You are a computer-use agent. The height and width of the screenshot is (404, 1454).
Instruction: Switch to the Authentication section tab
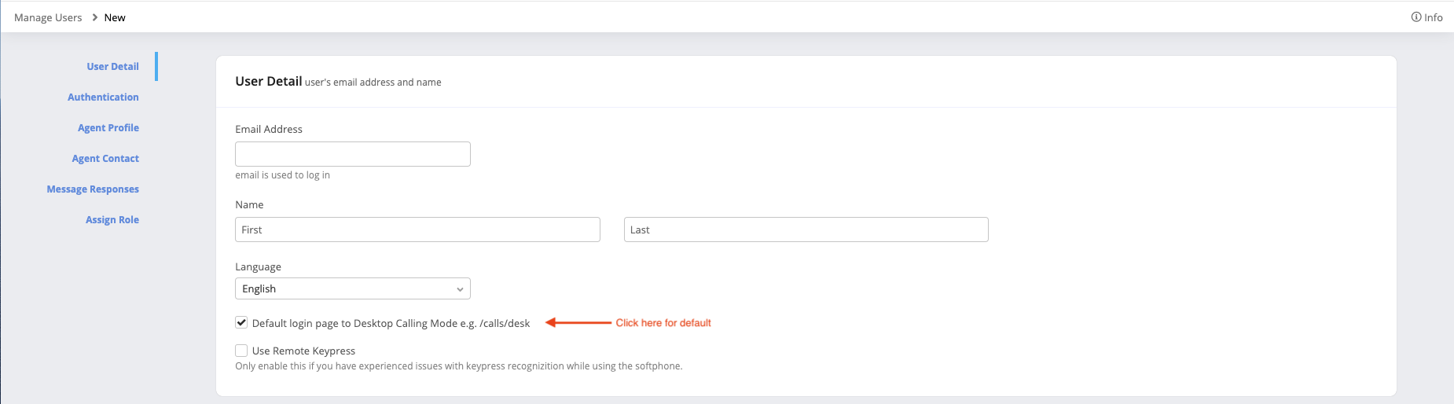[x=103, y=97]
